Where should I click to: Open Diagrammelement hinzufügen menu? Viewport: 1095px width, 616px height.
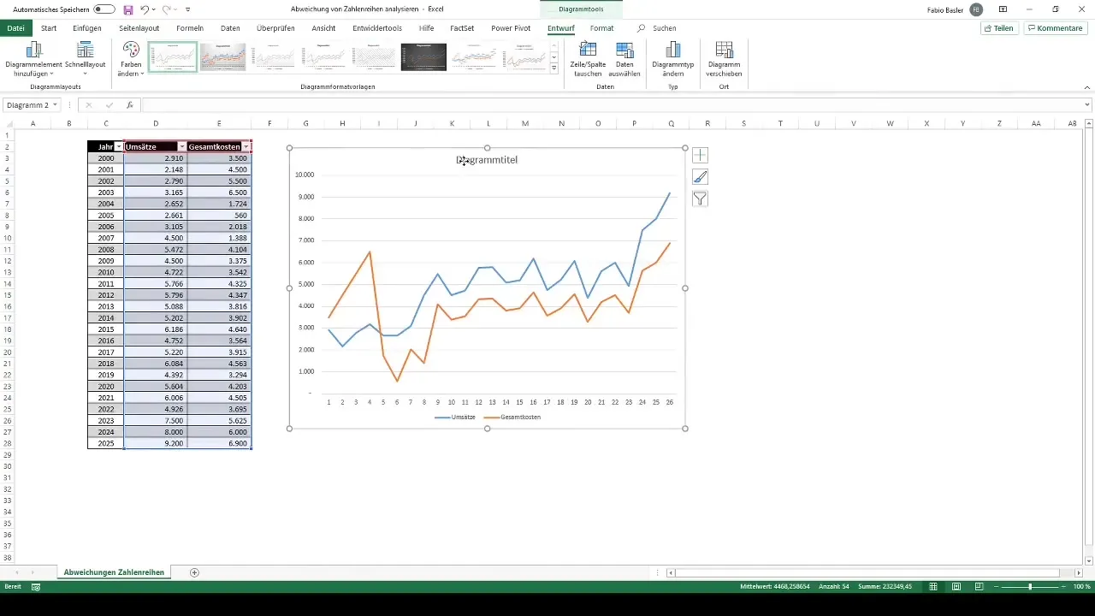click(x=33, y=58)
